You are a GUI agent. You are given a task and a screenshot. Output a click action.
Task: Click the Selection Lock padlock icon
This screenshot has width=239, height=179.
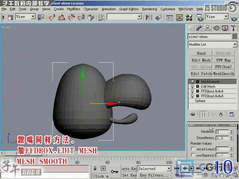coord(95,168)
